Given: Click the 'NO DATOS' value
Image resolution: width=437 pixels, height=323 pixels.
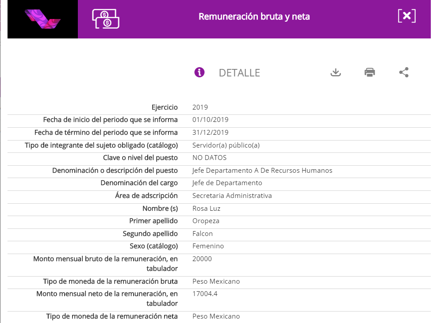Looking at the screenshot, I should pos(209,158).
